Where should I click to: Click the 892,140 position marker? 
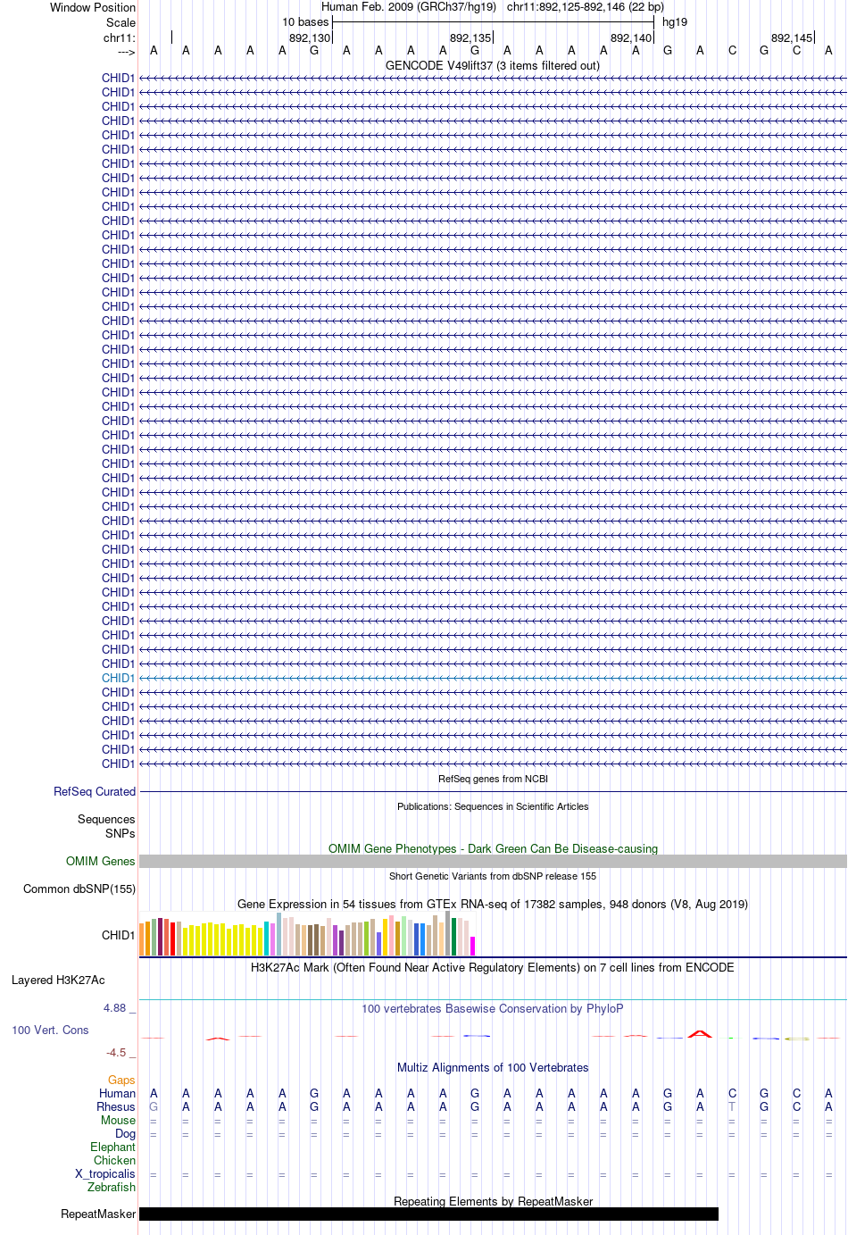[x=631, y=38]
